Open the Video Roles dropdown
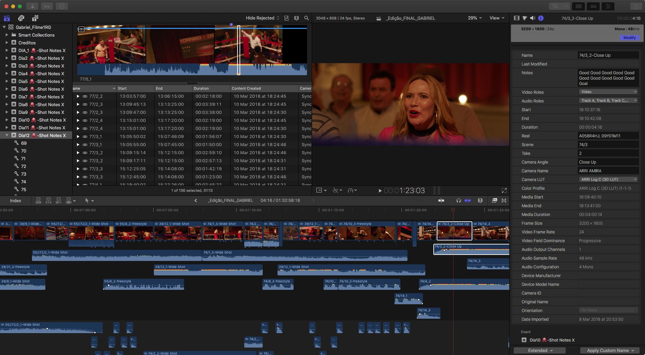This screenshot has height=355, width=645. [x=608, y=92]
